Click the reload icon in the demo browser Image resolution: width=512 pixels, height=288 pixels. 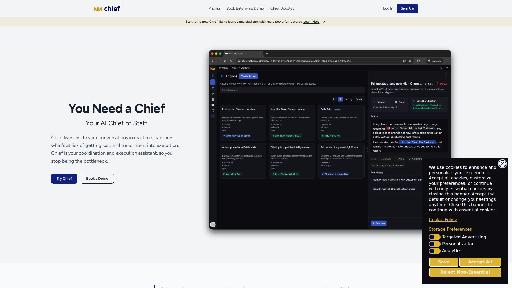pyautogui.click(x=225, y=61)
